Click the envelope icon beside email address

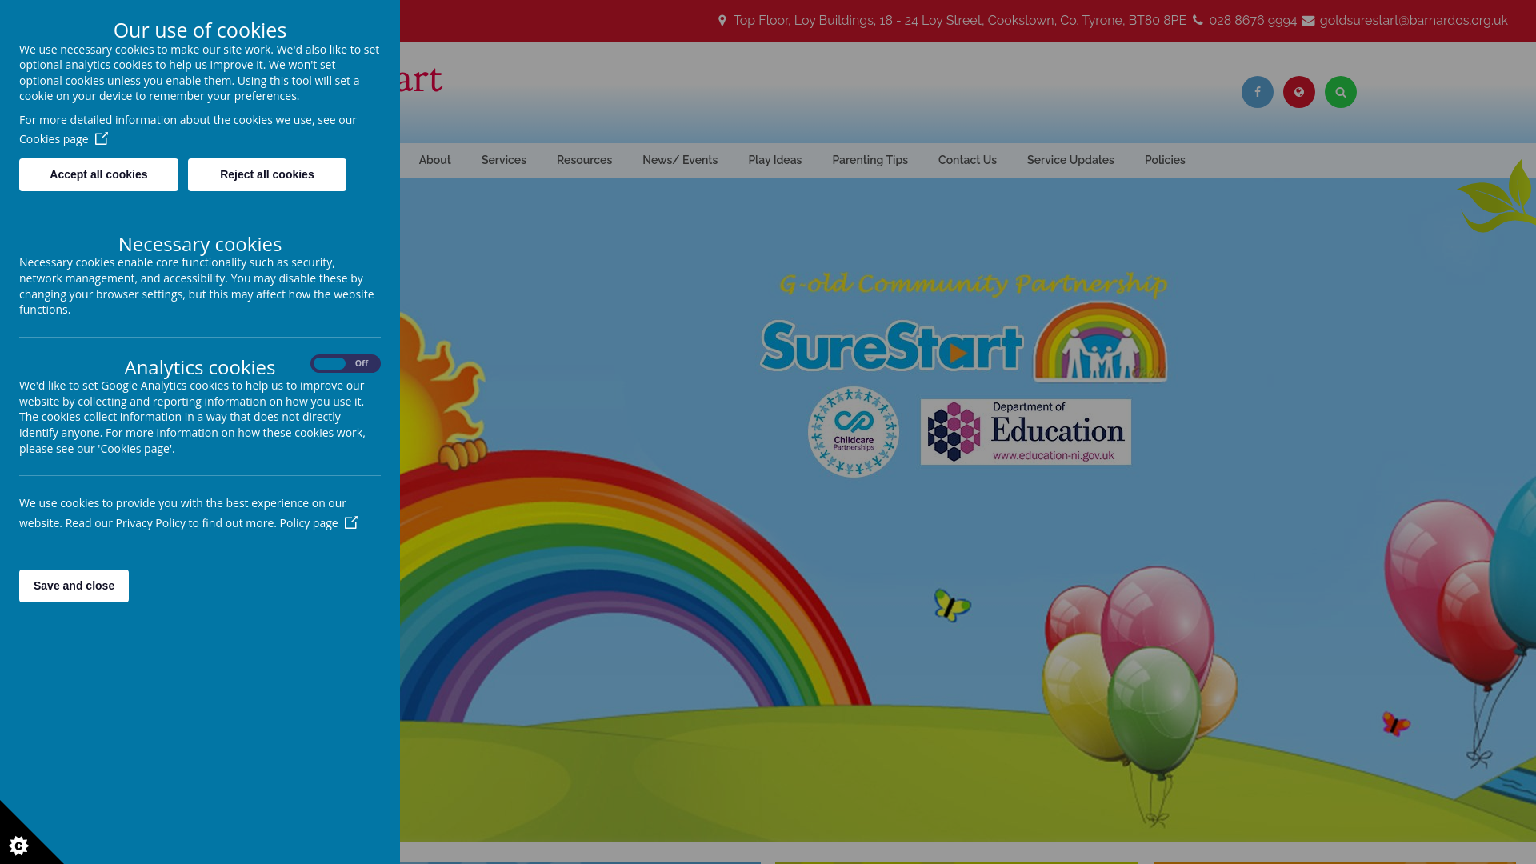tap(1308, 21)
